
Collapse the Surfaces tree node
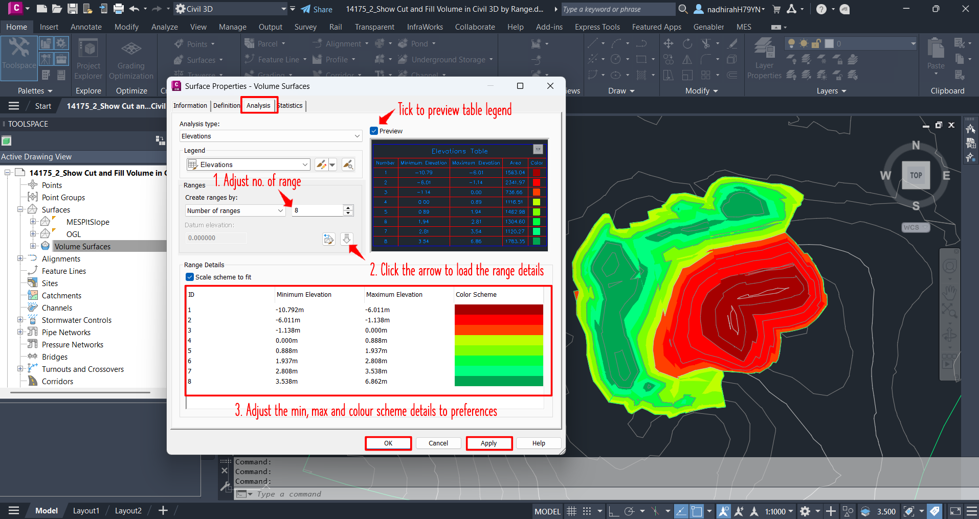tap(20, 209)
